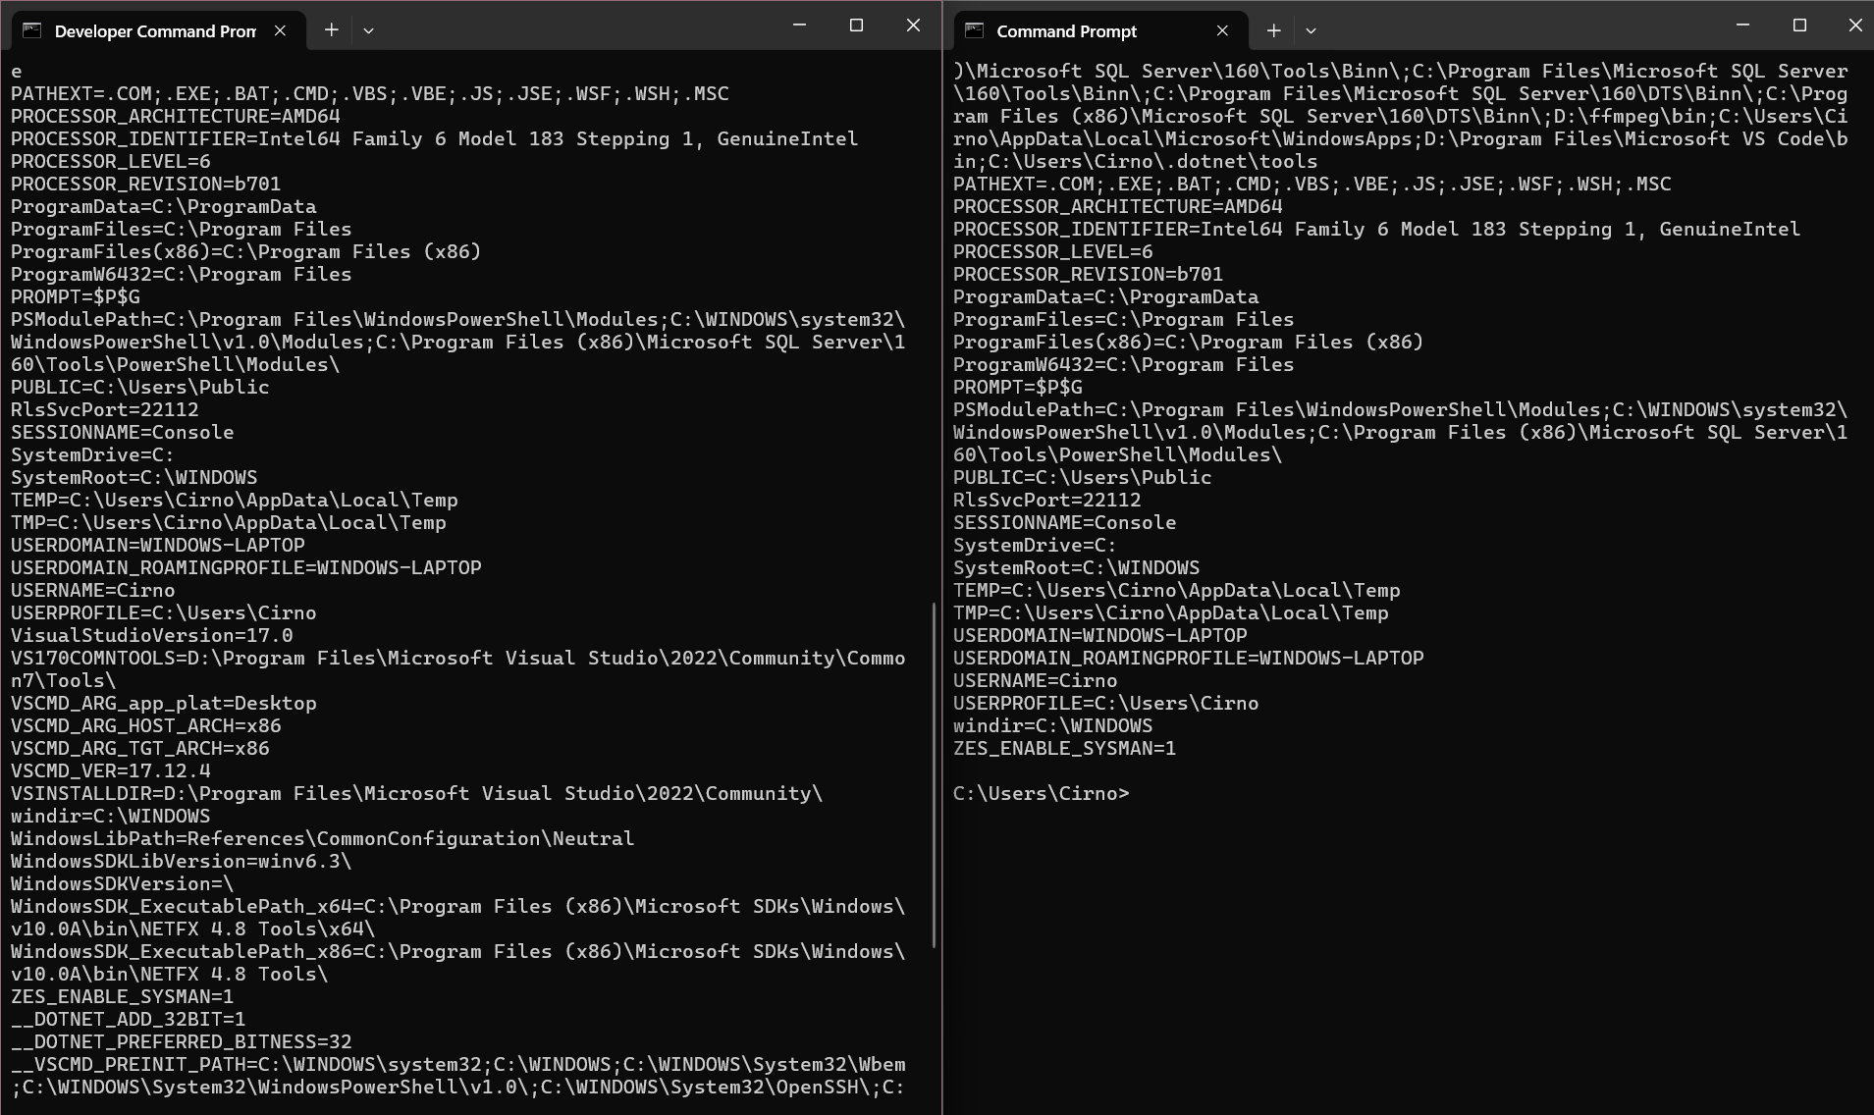Click RlsSvcPort=22112 in Developer Command Prompt
1874x1115 pixels.
point(105,409)
